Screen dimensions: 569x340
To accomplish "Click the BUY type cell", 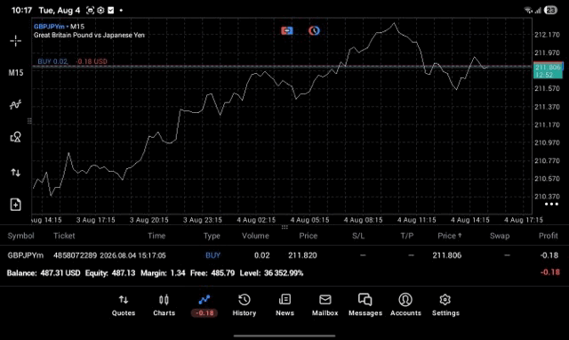I will (x=212, y=255).
